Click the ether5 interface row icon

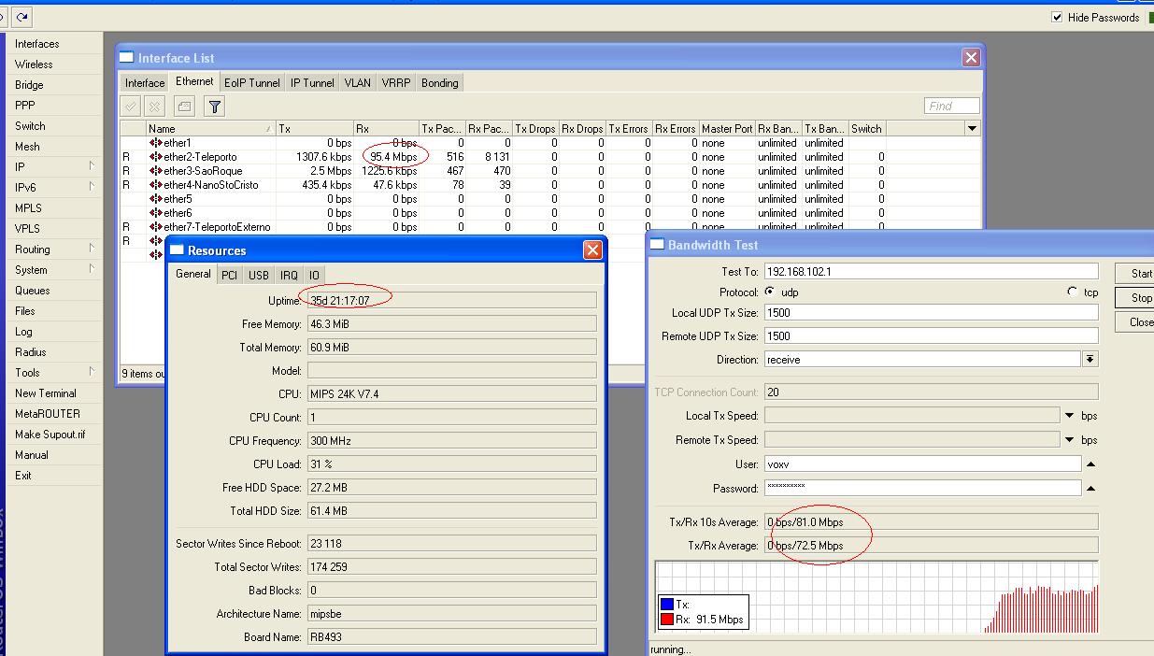155,199
